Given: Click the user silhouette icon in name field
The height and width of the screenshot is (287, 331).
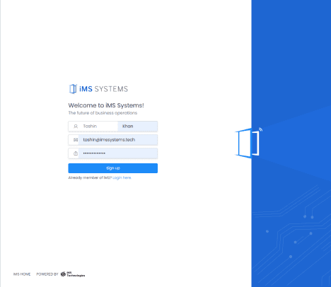Looking at the screenshot, I should pos(76,127).
